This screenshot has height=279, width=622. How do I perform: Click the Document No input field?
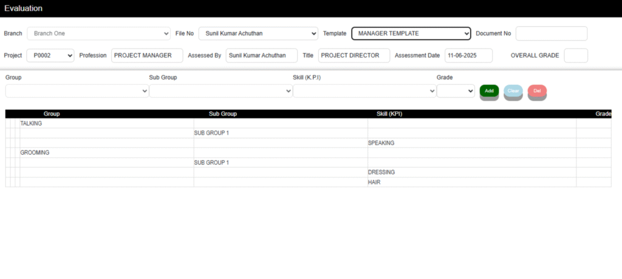[551, 33]
